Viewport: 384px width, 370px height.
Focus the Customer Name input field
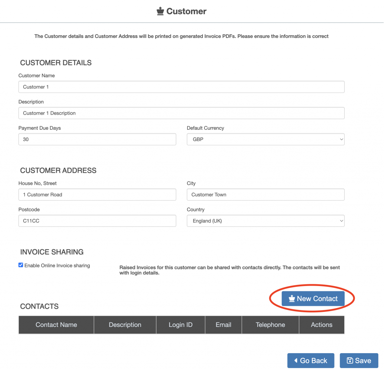coord(181,87)
